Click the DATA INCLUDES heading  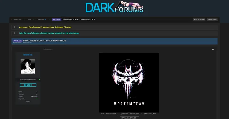pyautogui.click(x=129, y=118)
